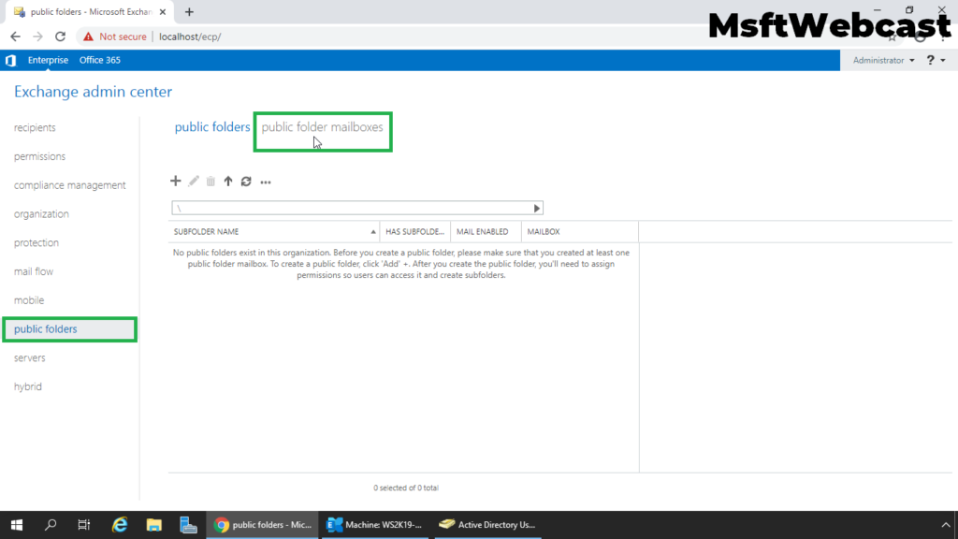Refresh the public folders list

tap(246, 181)
